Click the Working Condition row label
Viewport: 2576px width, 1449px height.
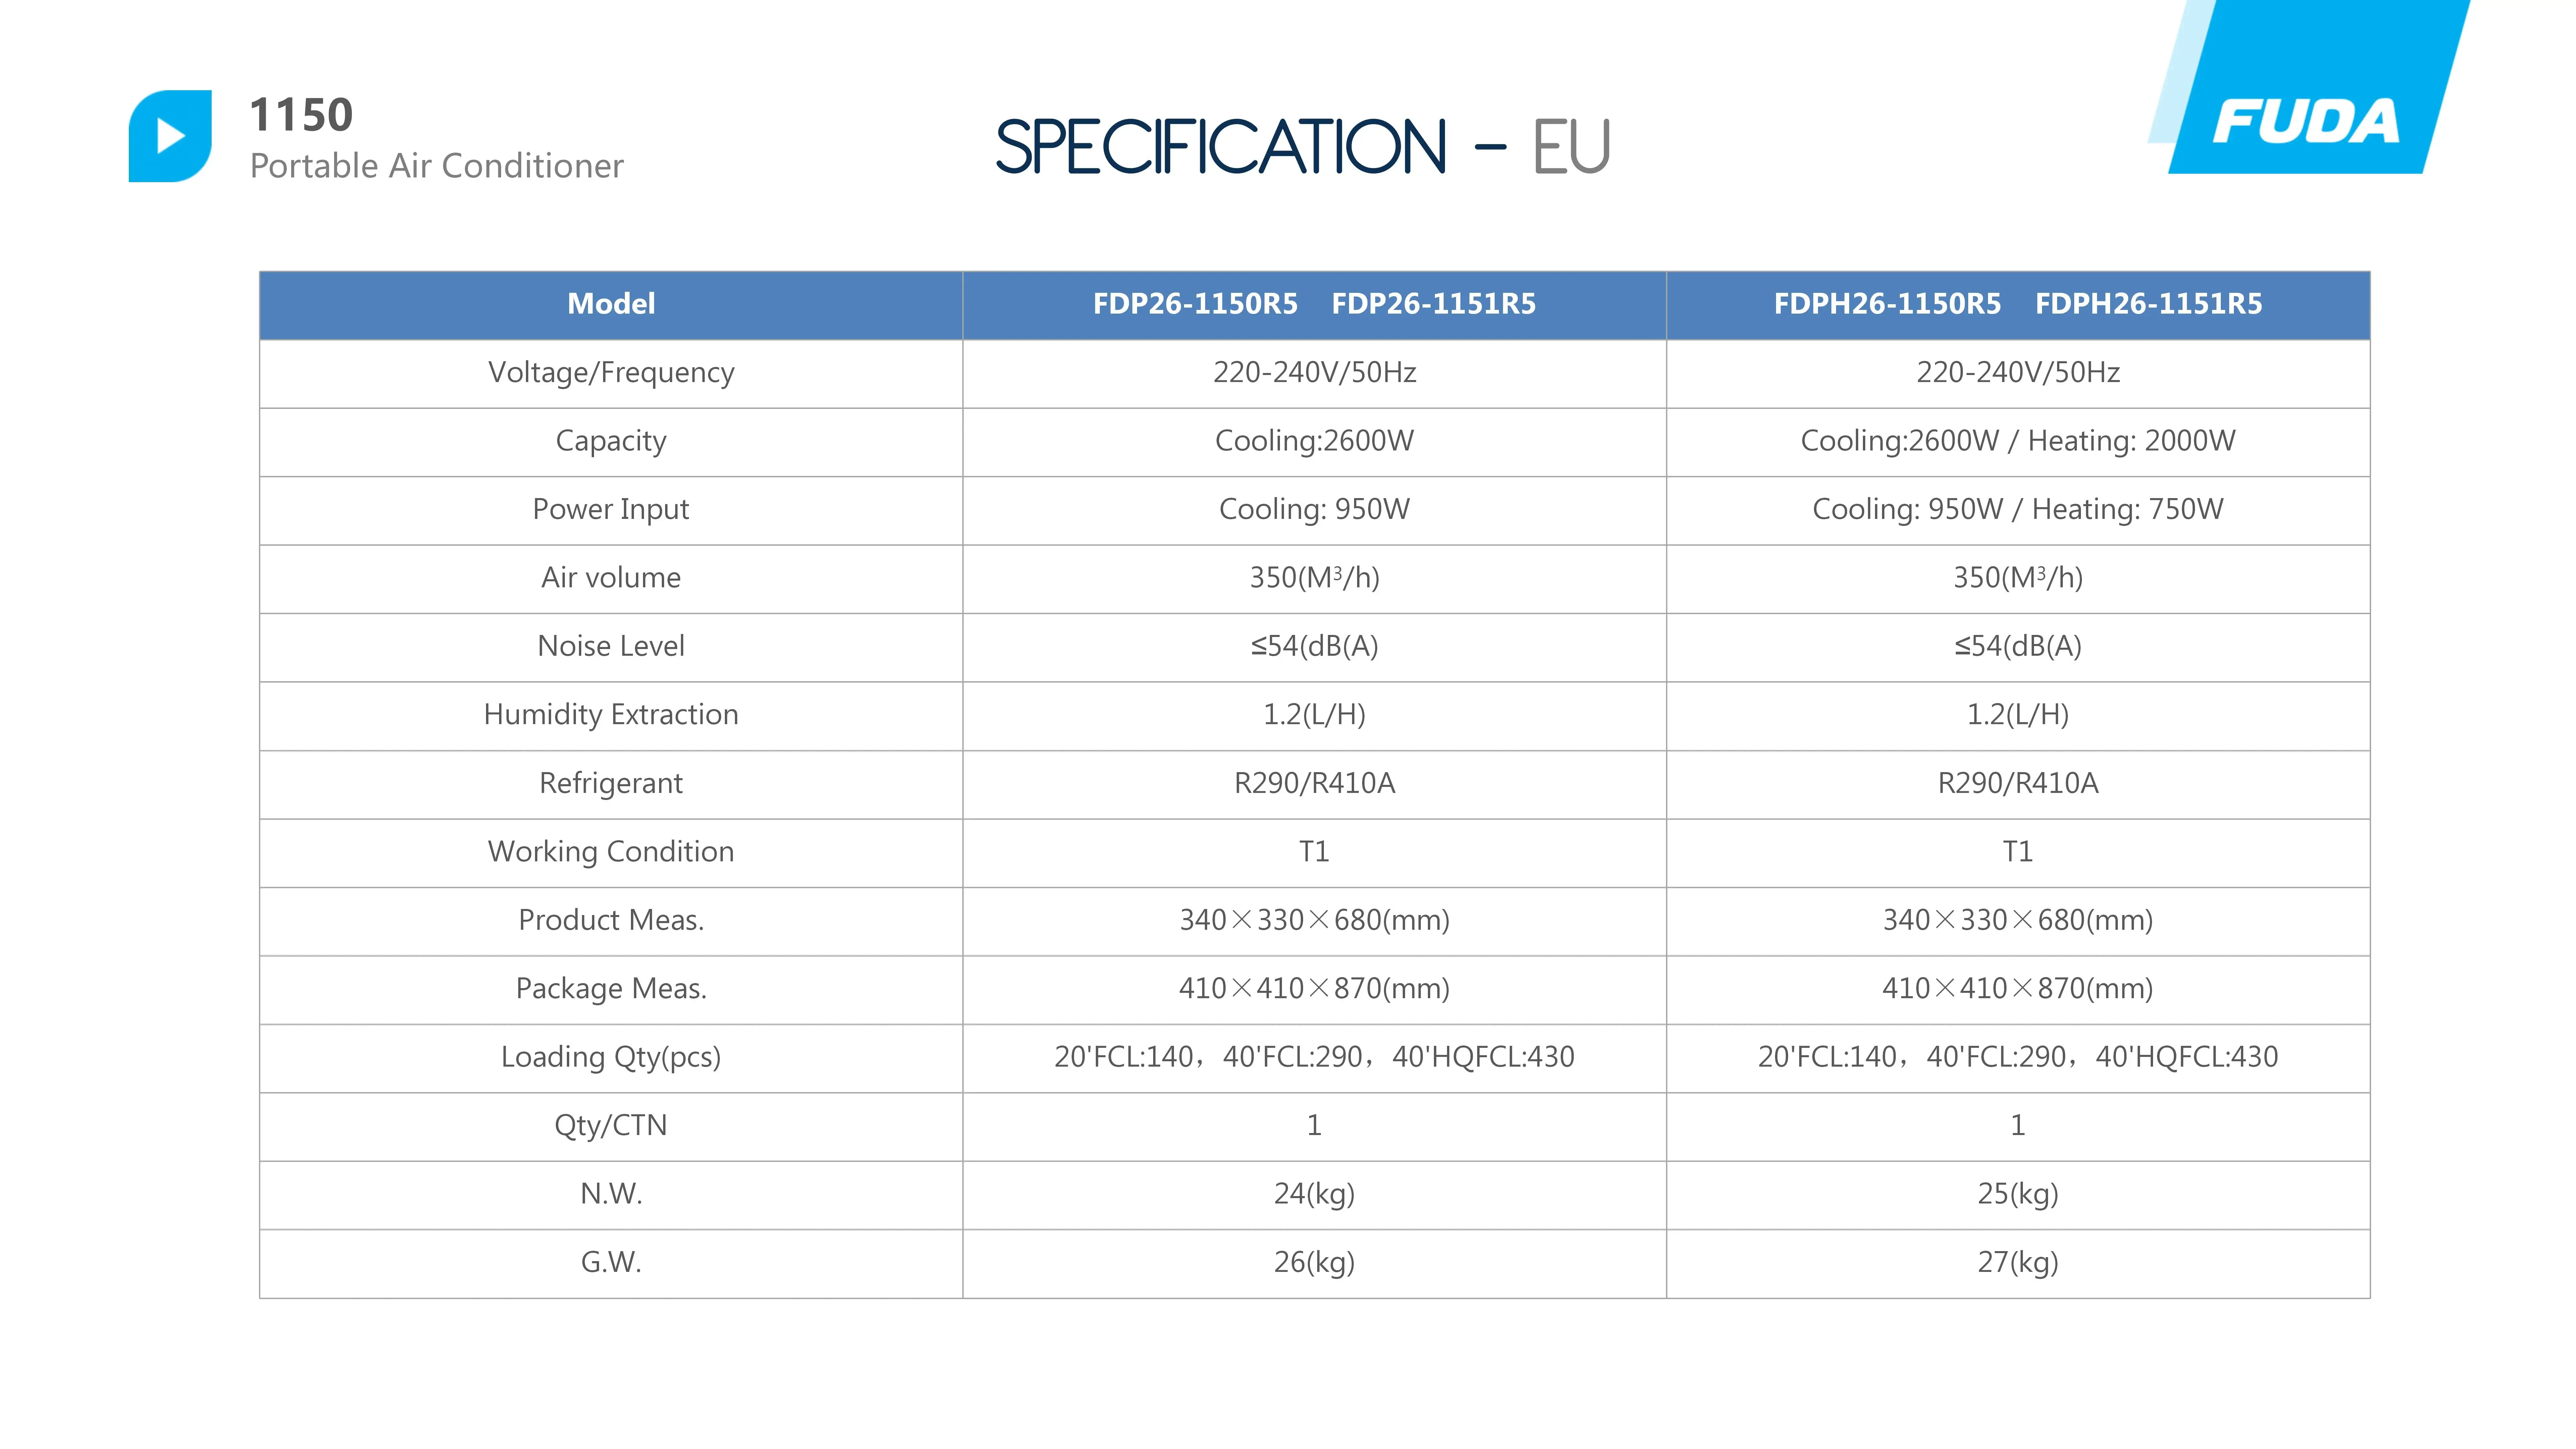coord(611,852)
